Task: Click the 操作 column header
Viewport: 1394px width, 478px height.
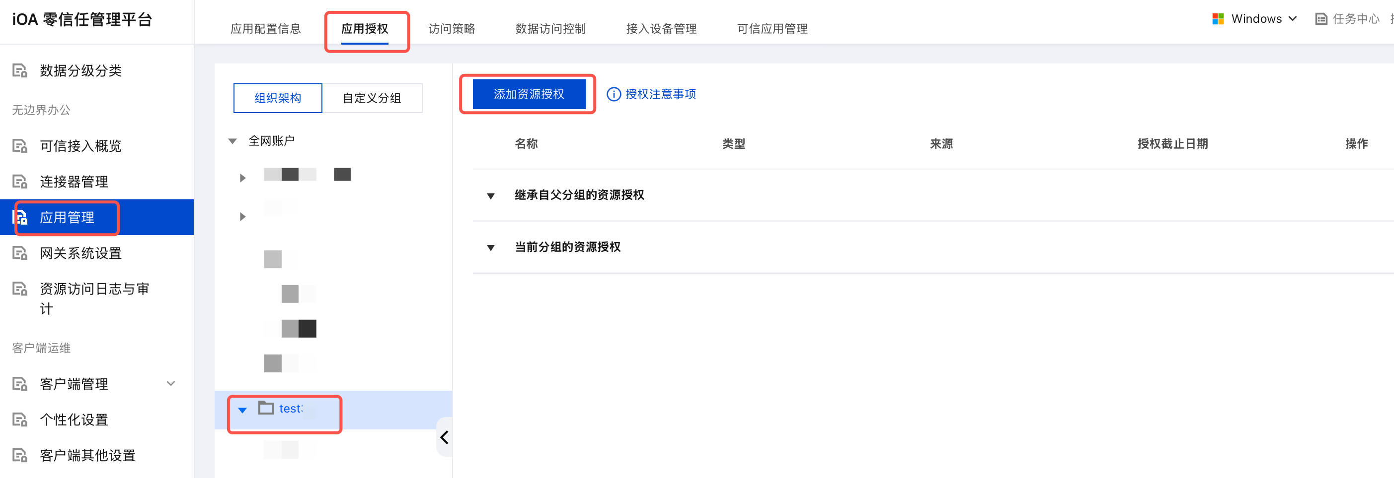Action: [1357, 144]
